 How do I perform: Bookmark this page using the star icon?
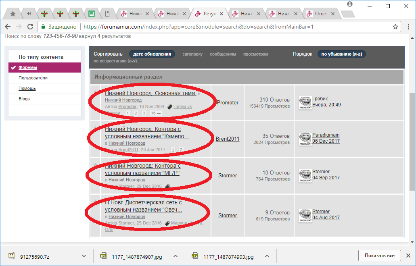(395, 27)
